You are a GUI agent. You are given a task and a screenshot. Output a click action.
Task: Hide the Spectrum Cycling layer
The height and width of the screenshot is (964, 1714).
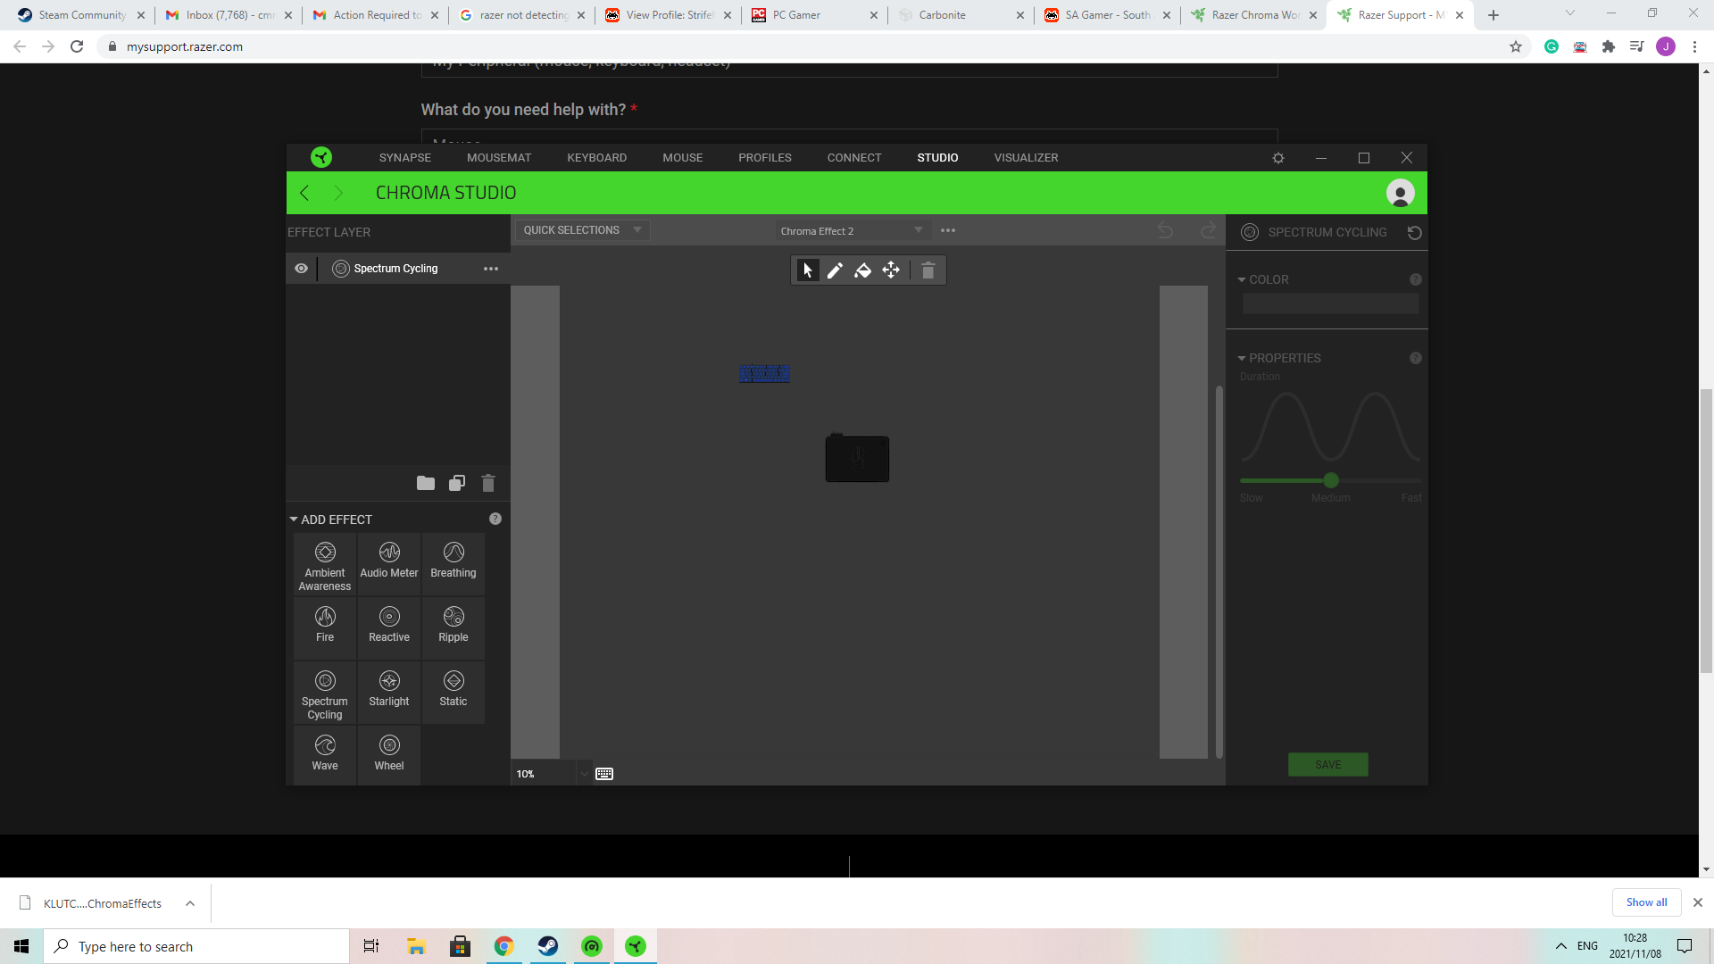click(302, 269)
